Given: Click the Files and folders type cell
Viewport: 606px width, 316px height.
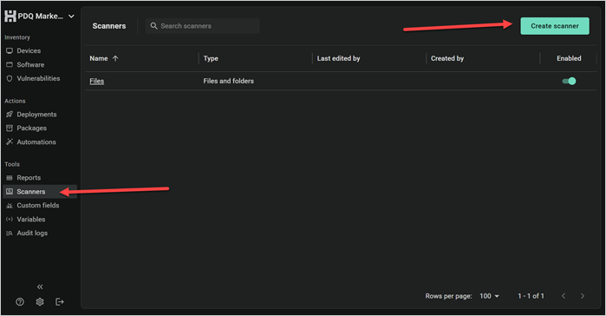Looking at the screenshot, I should 228,81.
